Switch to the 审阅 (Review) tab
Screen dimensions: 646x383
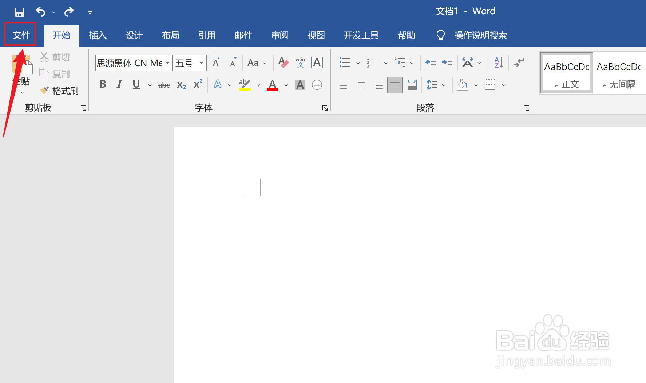[x=280, y=35]
